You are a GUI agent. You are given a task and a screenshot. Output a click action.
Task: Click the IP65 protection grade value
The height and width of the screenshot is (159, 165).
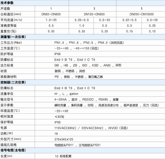tap(57, 122)
